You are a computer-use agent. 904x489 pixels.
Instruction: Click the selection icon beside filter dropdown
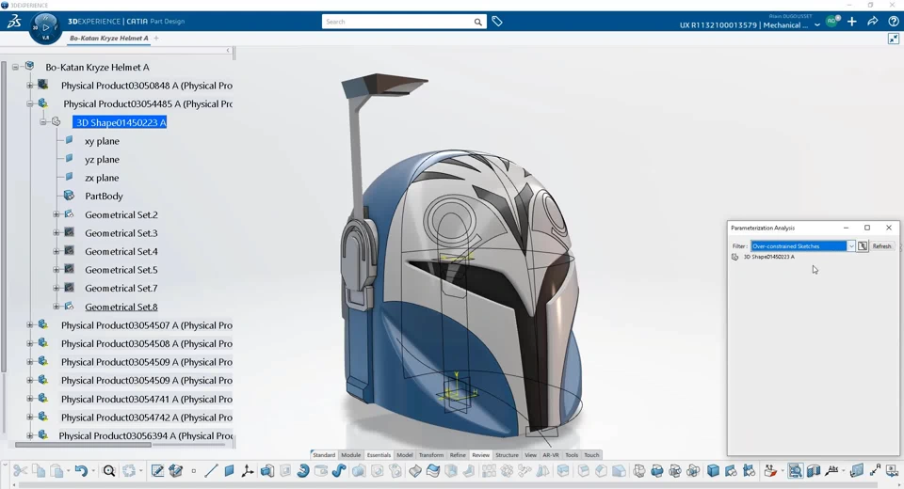[863, 246]
